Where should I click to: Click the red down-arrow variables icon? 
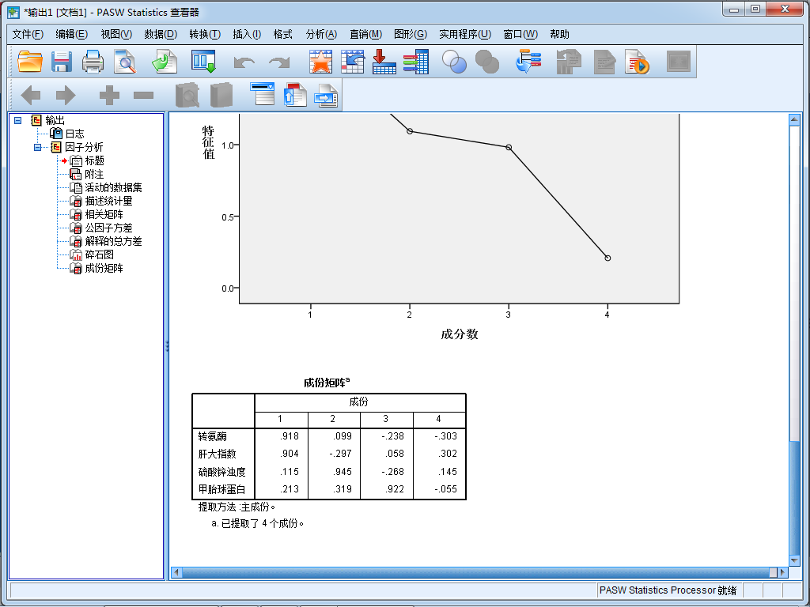384,62
